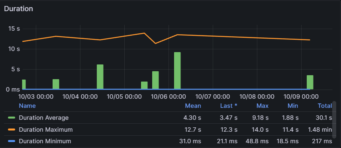
Task: Click the last green bar after 10/09
Action: tap(310, 82)
